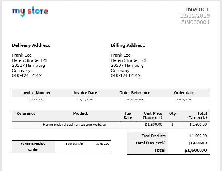Click the Invoice Date column header
This screenshot has width=222, height=171.
85,93
